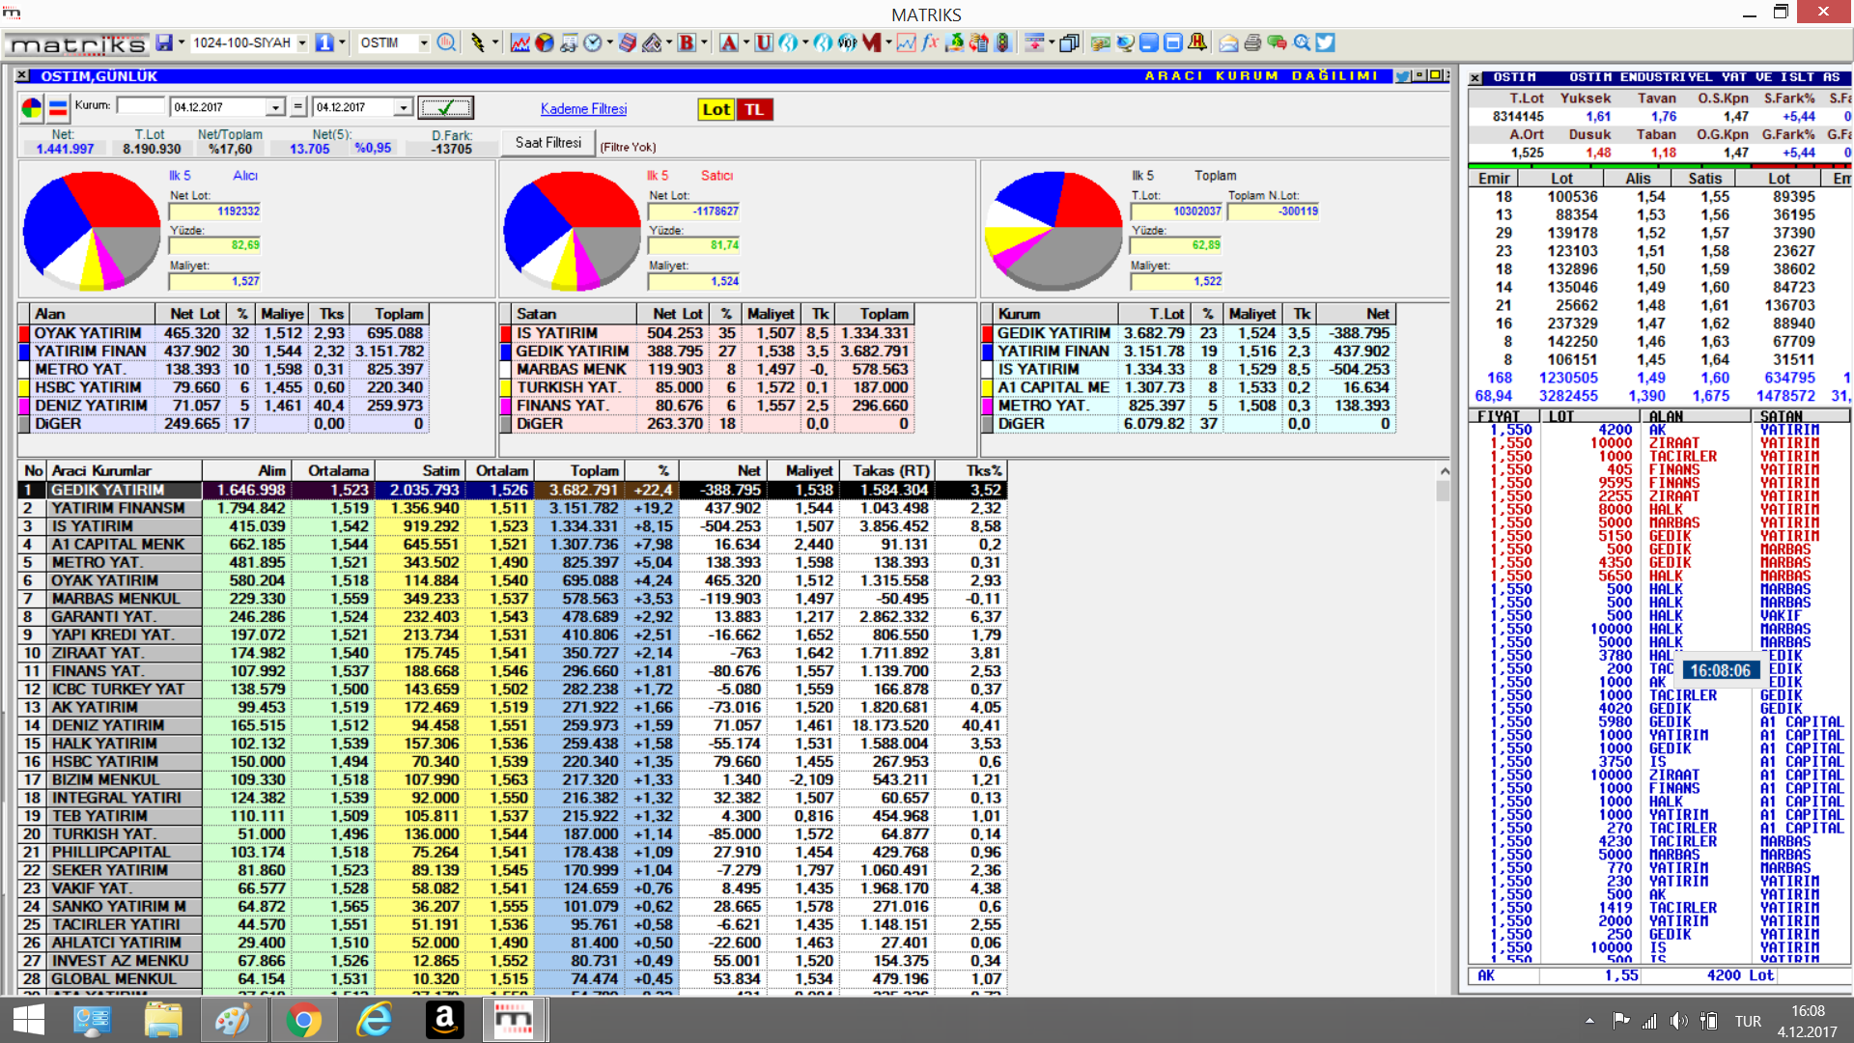Click yellow swatch next to HSBC YATIRIM

point(24,387)
